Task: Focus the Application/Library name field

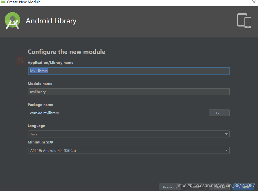Action: 129,71
